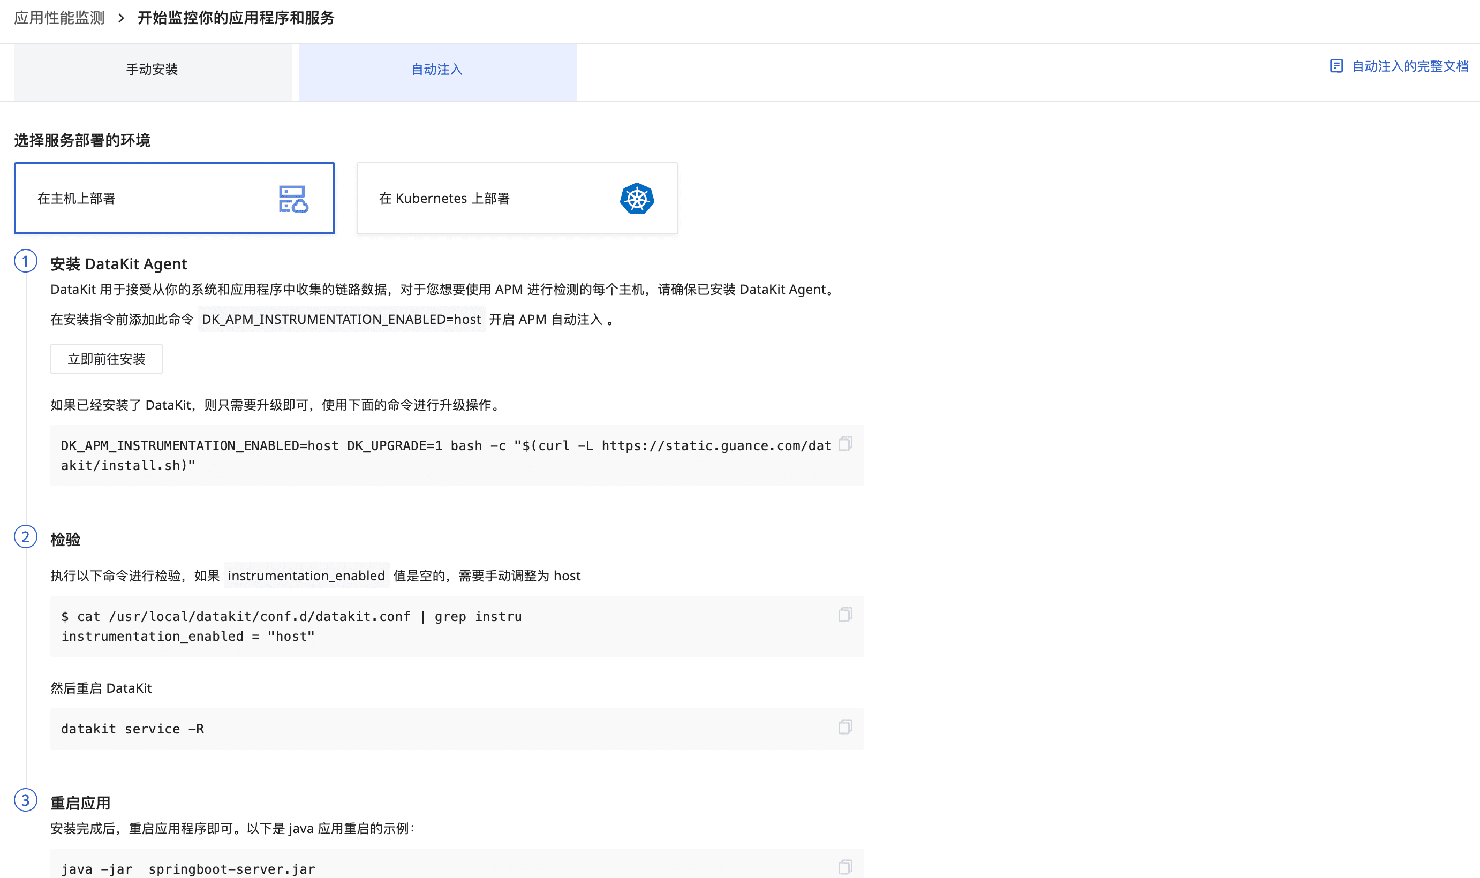Go back to 应用性能监测 breadcrumb
The image size is (1480, 878).
point(59,18)
